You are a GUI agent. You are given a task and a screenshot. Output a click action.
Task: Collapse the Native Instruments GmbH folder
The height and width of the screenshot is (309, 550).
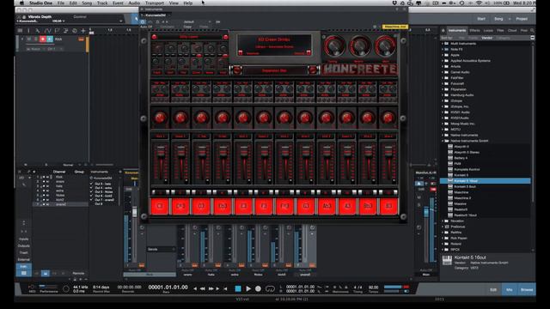pos(443,141)
